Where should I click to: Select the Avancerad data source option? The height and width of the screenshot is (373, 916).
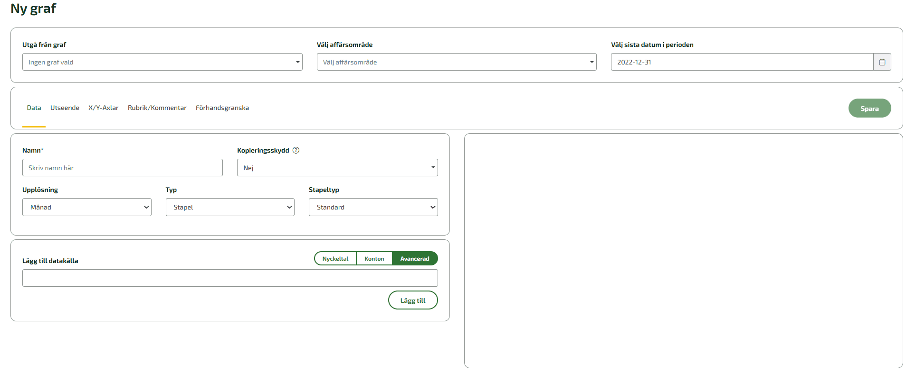tap(415, 259)
